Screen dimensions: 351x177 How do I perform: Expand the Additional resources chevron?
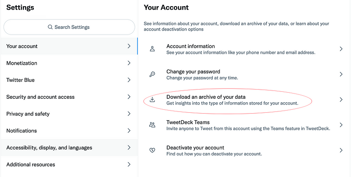[129, 164]
